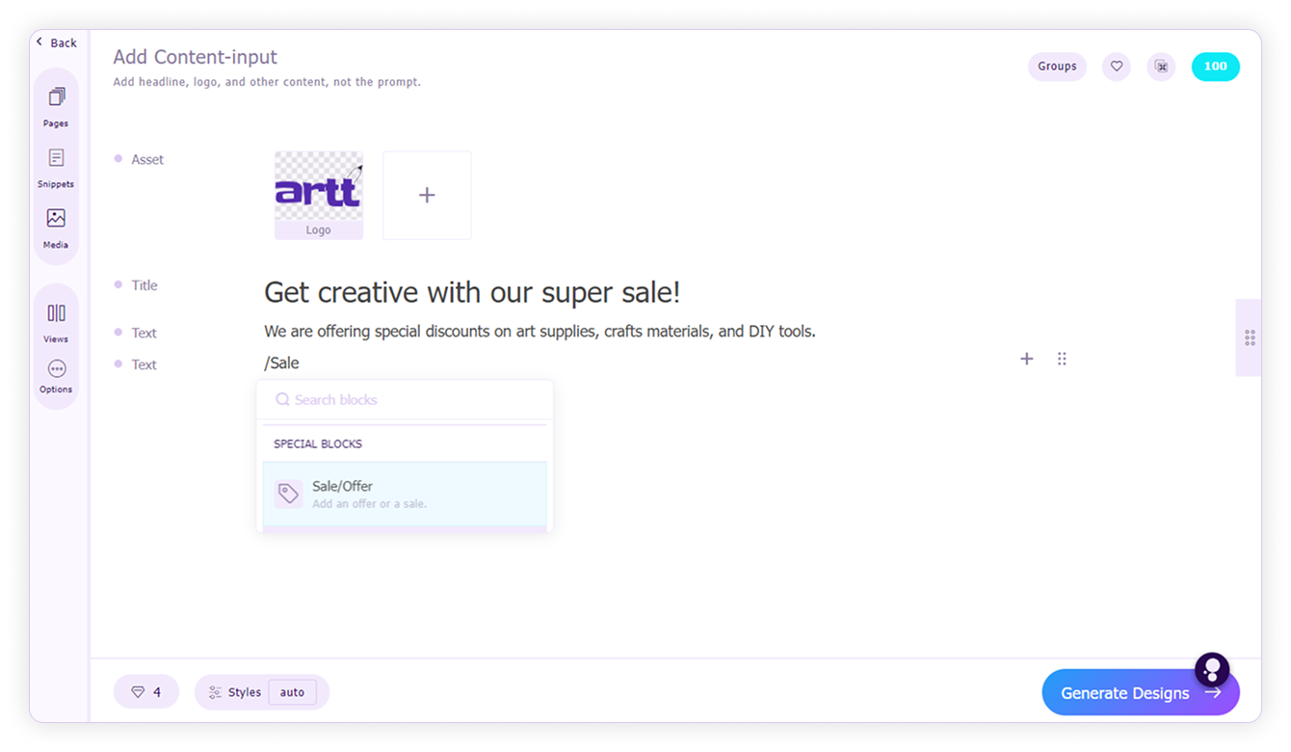Image resolution: width=1291 pixels, height=752 pixels.
Task: Click the diamond 4 credits pill
Action: tap(146, 691)
